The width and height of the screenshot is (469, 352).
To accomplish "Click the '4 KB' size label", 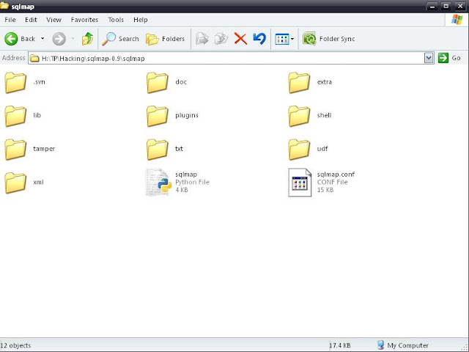I will (182, 190).
